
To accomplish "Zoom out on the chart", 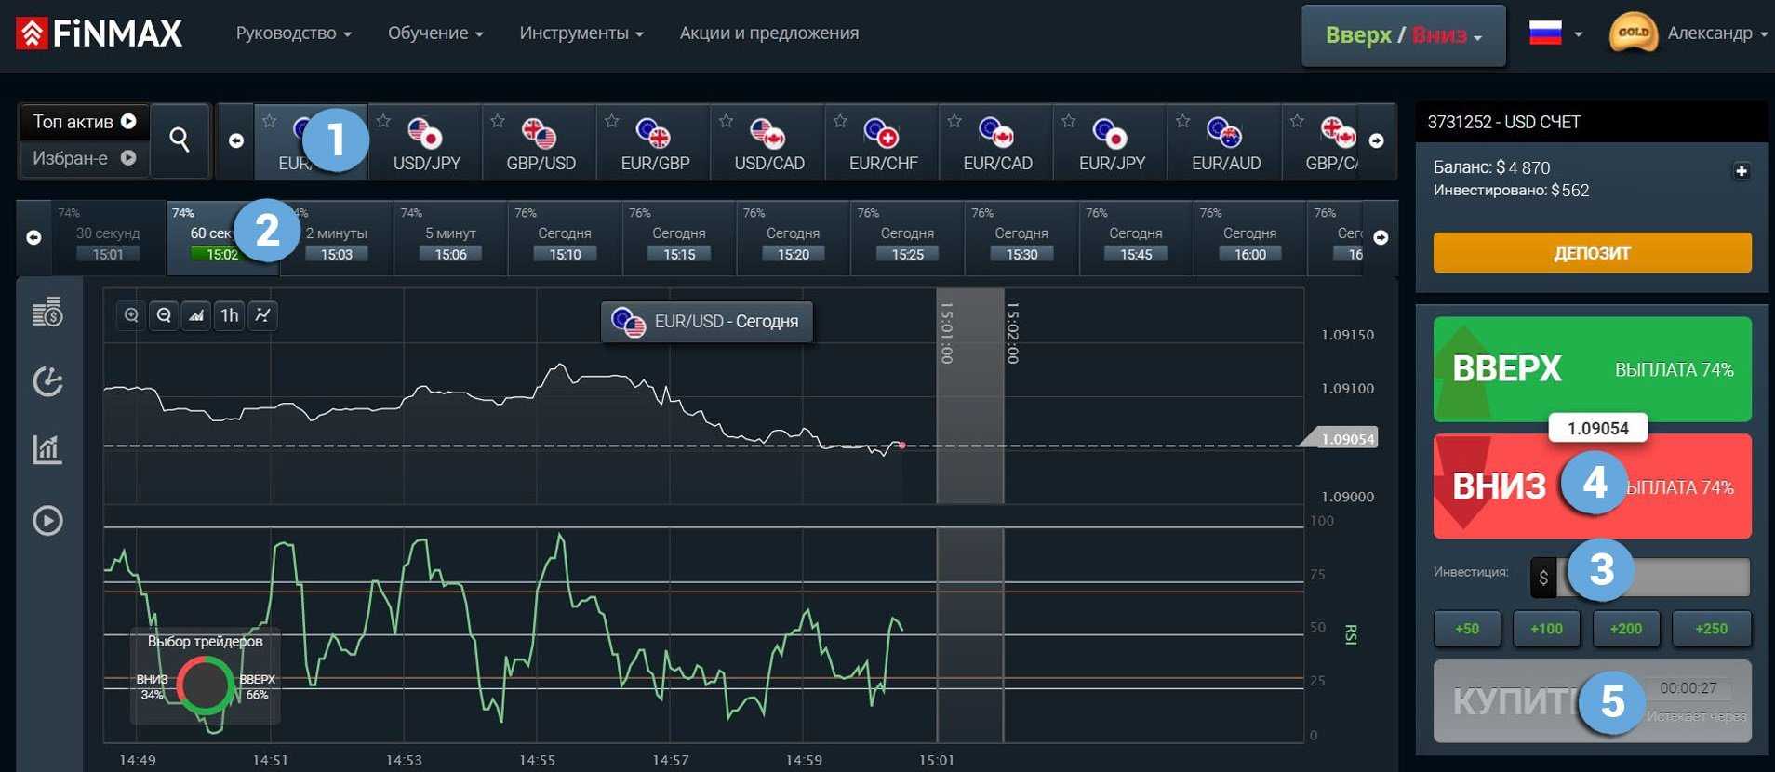I will click(x=164, y=315).
